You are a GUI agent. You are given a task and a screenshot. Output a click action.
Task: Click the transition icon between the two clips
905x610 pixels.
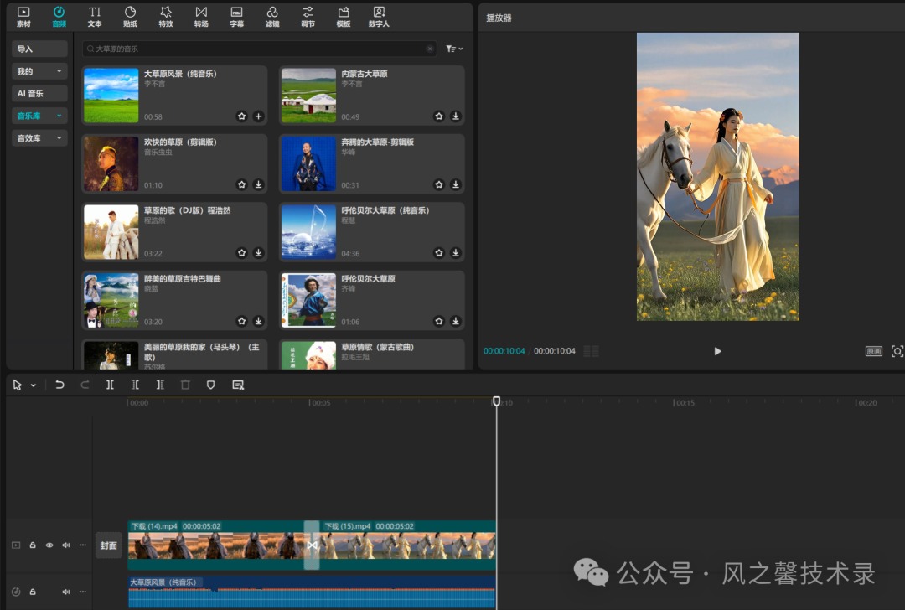pos(312,545)
